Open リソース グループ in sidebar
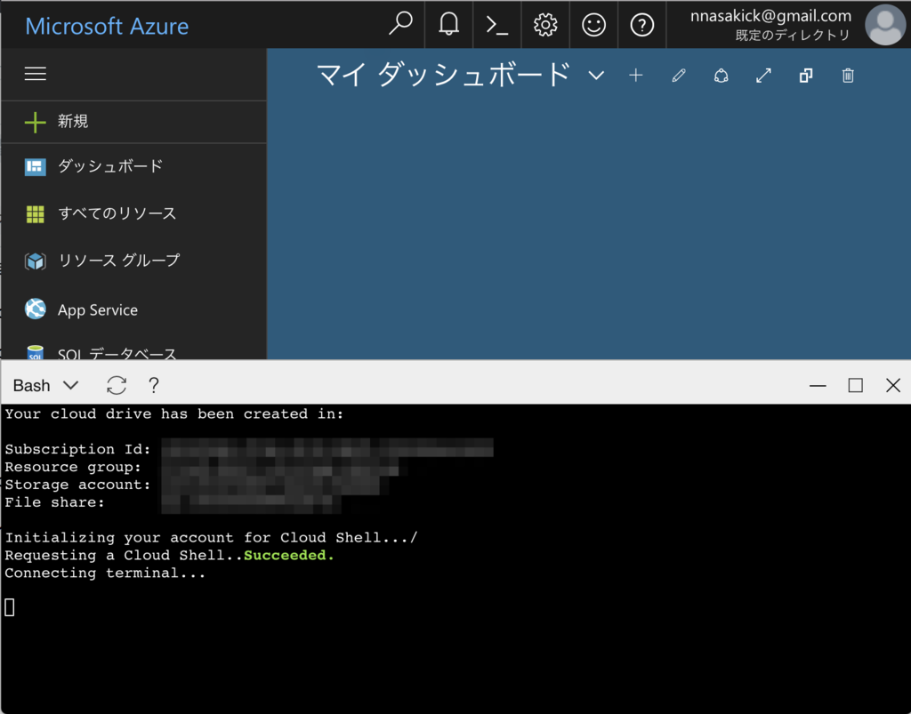911x714 pixels. pyautogui.click(x=133, y=261)
